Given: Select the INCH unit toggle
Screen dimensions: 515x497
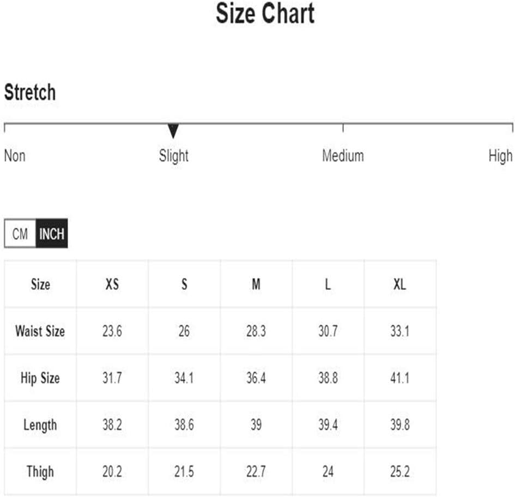Looking at the screenshot, I should pyautogui.click(x=52, y=234).
